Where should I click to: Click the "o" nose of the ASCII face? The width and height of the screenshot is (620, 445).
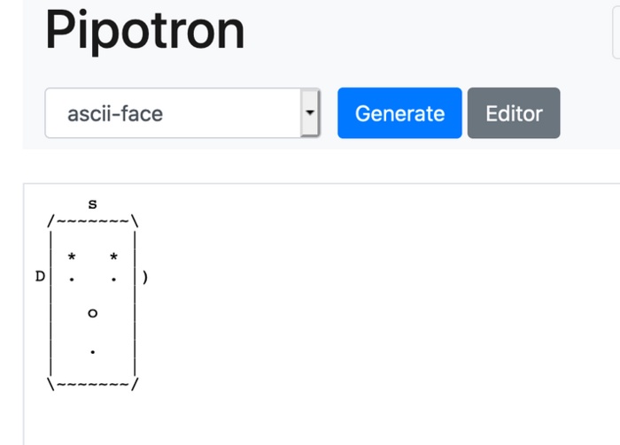[x=92, y=313]
